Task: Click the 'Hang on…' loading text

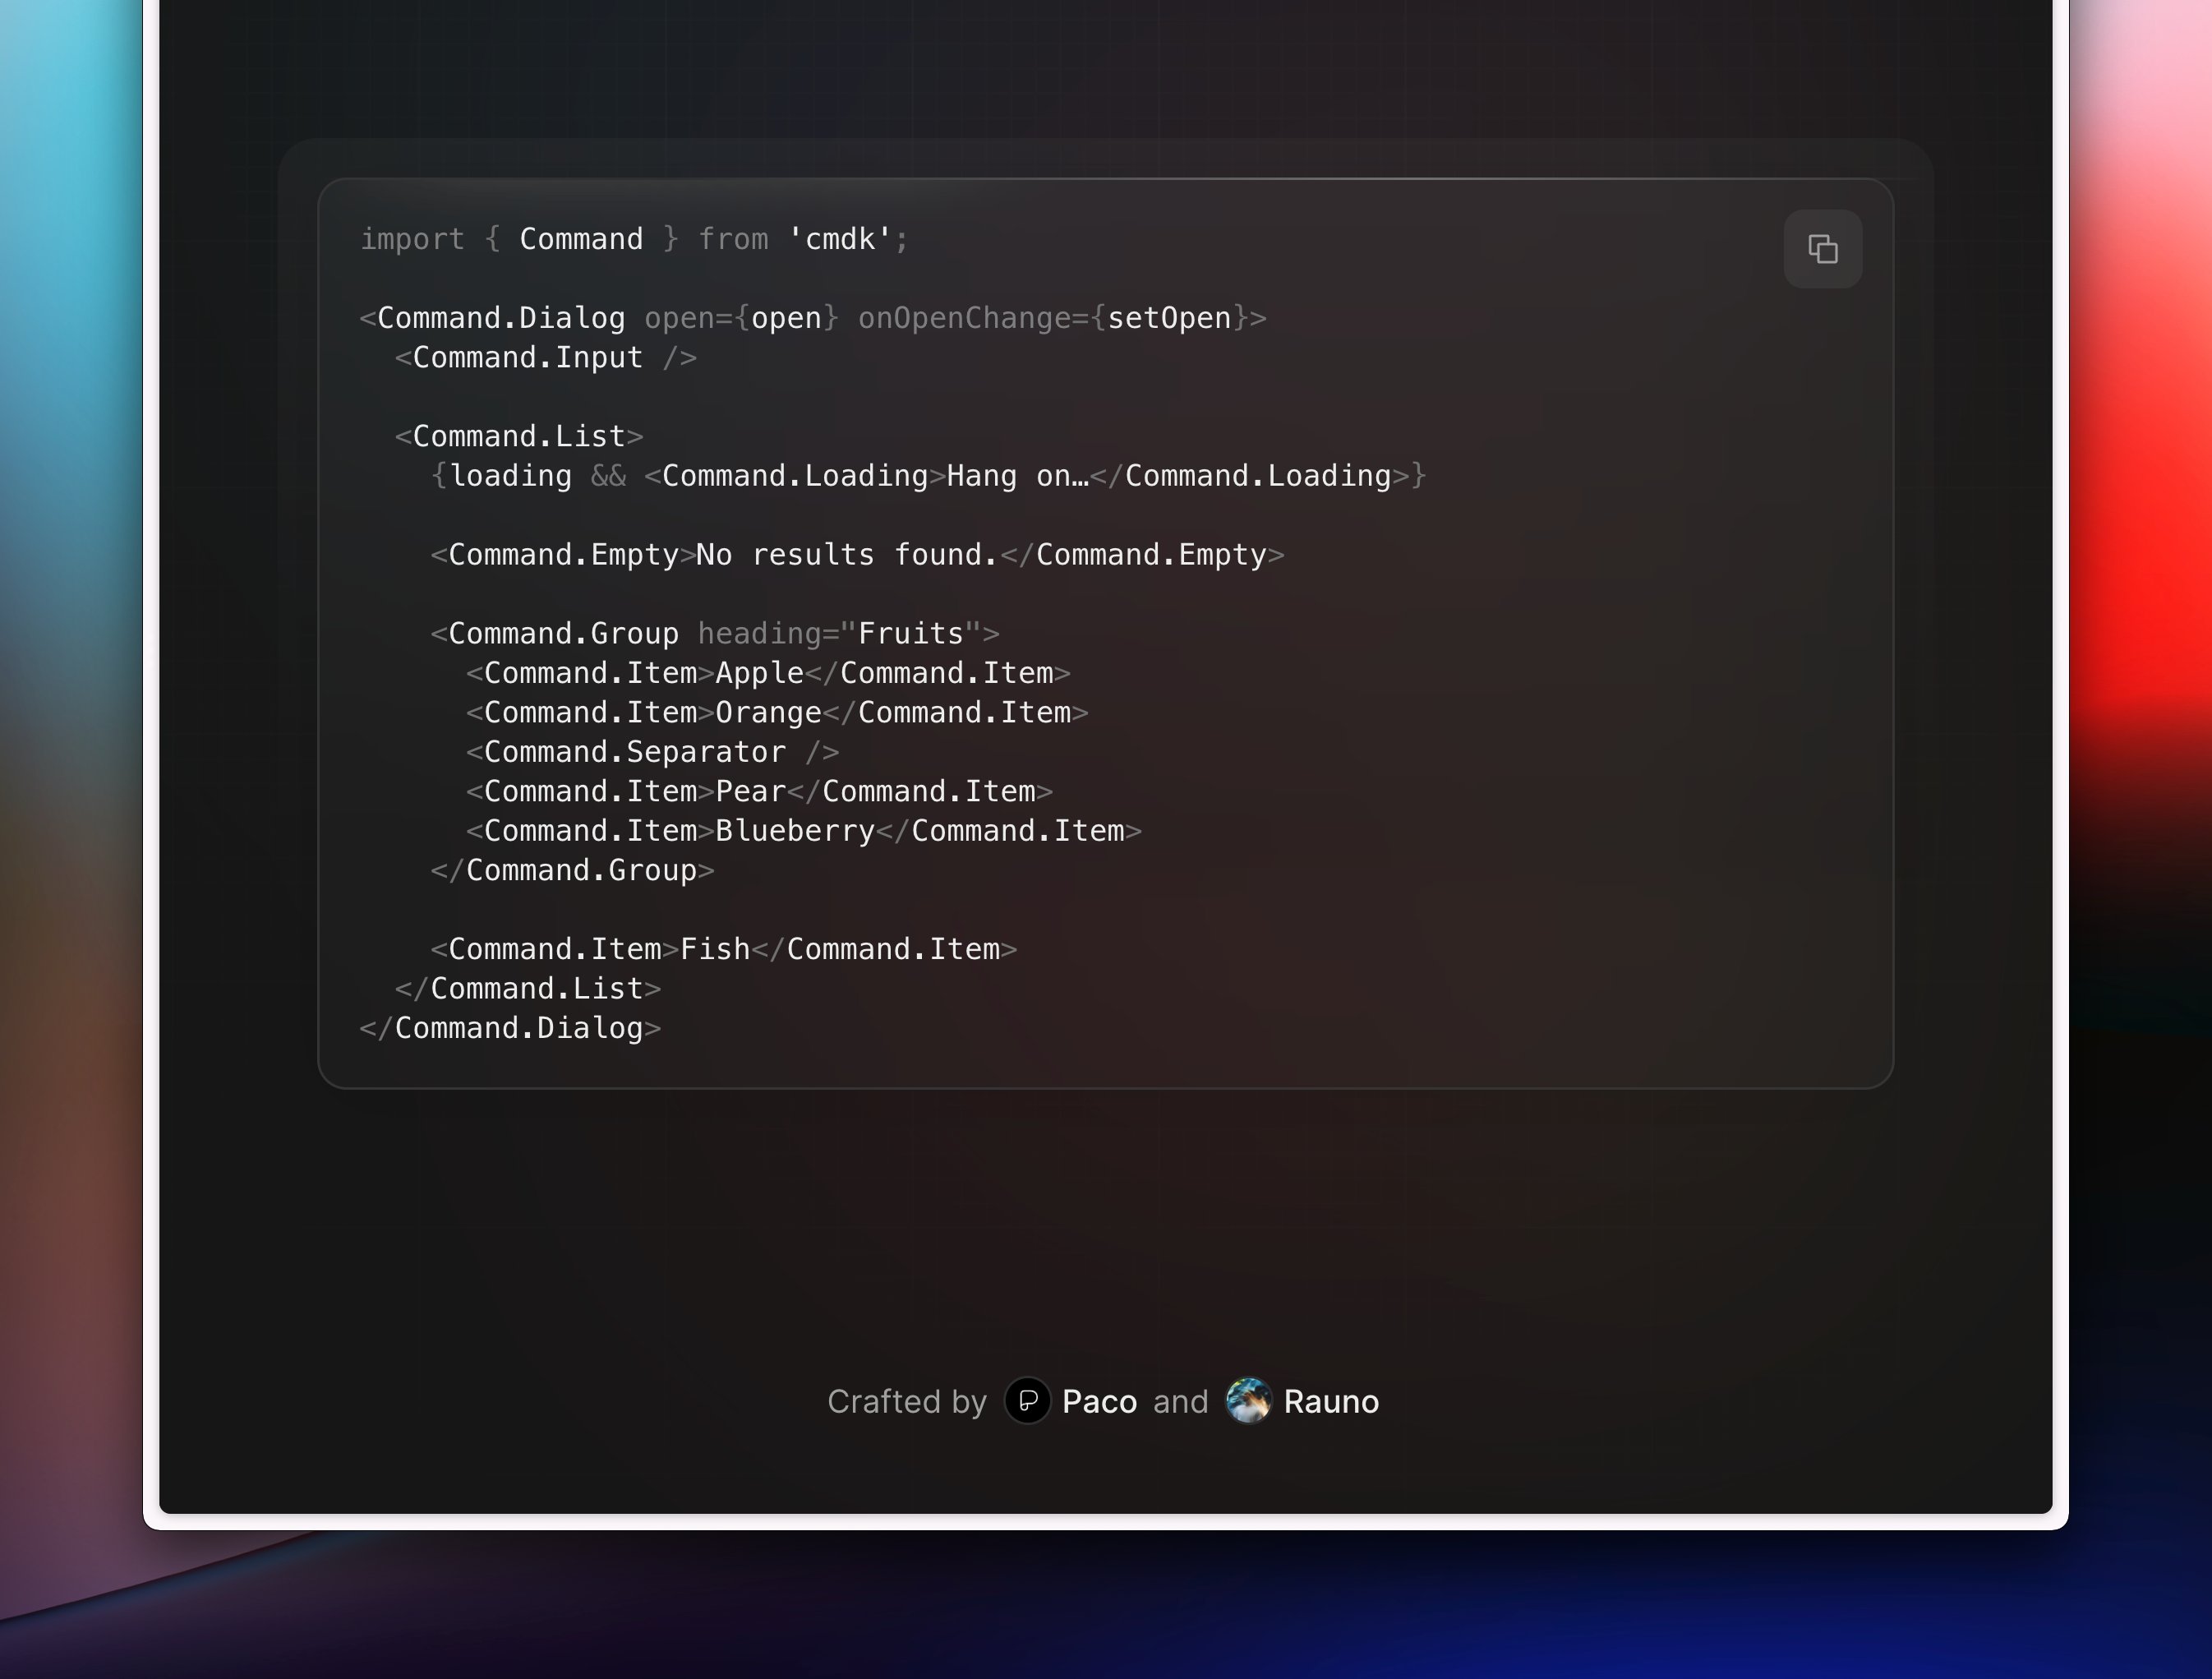Action: [x=1016, y=476]
